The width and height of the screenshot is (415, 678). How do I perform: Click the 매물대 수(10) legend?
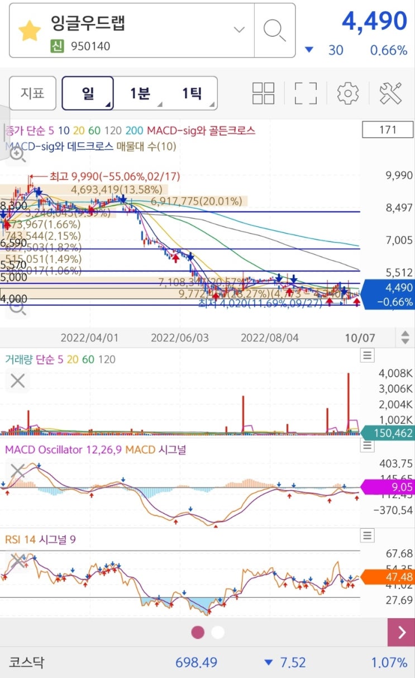click(147, 146)
